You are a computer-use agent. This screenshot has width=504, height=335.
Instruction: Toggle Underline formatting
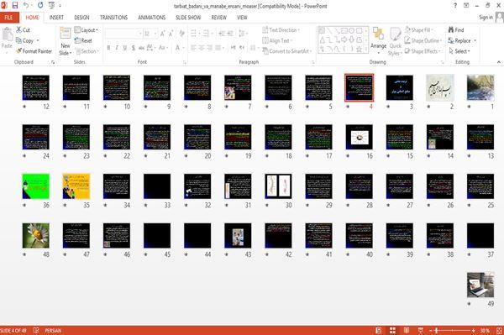tap(124, 48)
